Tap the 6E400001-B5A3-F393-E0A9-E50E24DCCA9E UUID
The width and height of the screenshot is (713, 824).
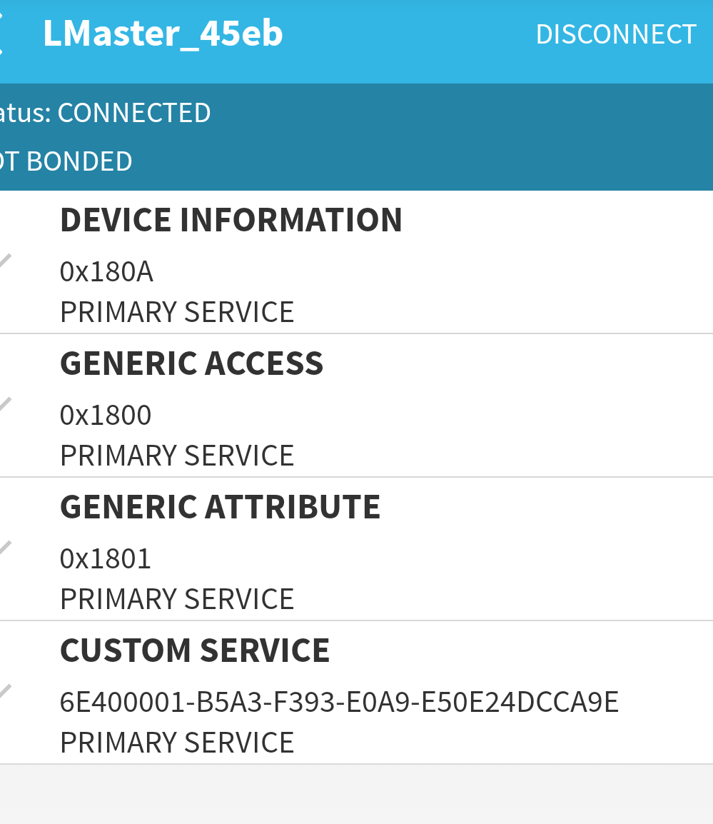tap(339, 703)
